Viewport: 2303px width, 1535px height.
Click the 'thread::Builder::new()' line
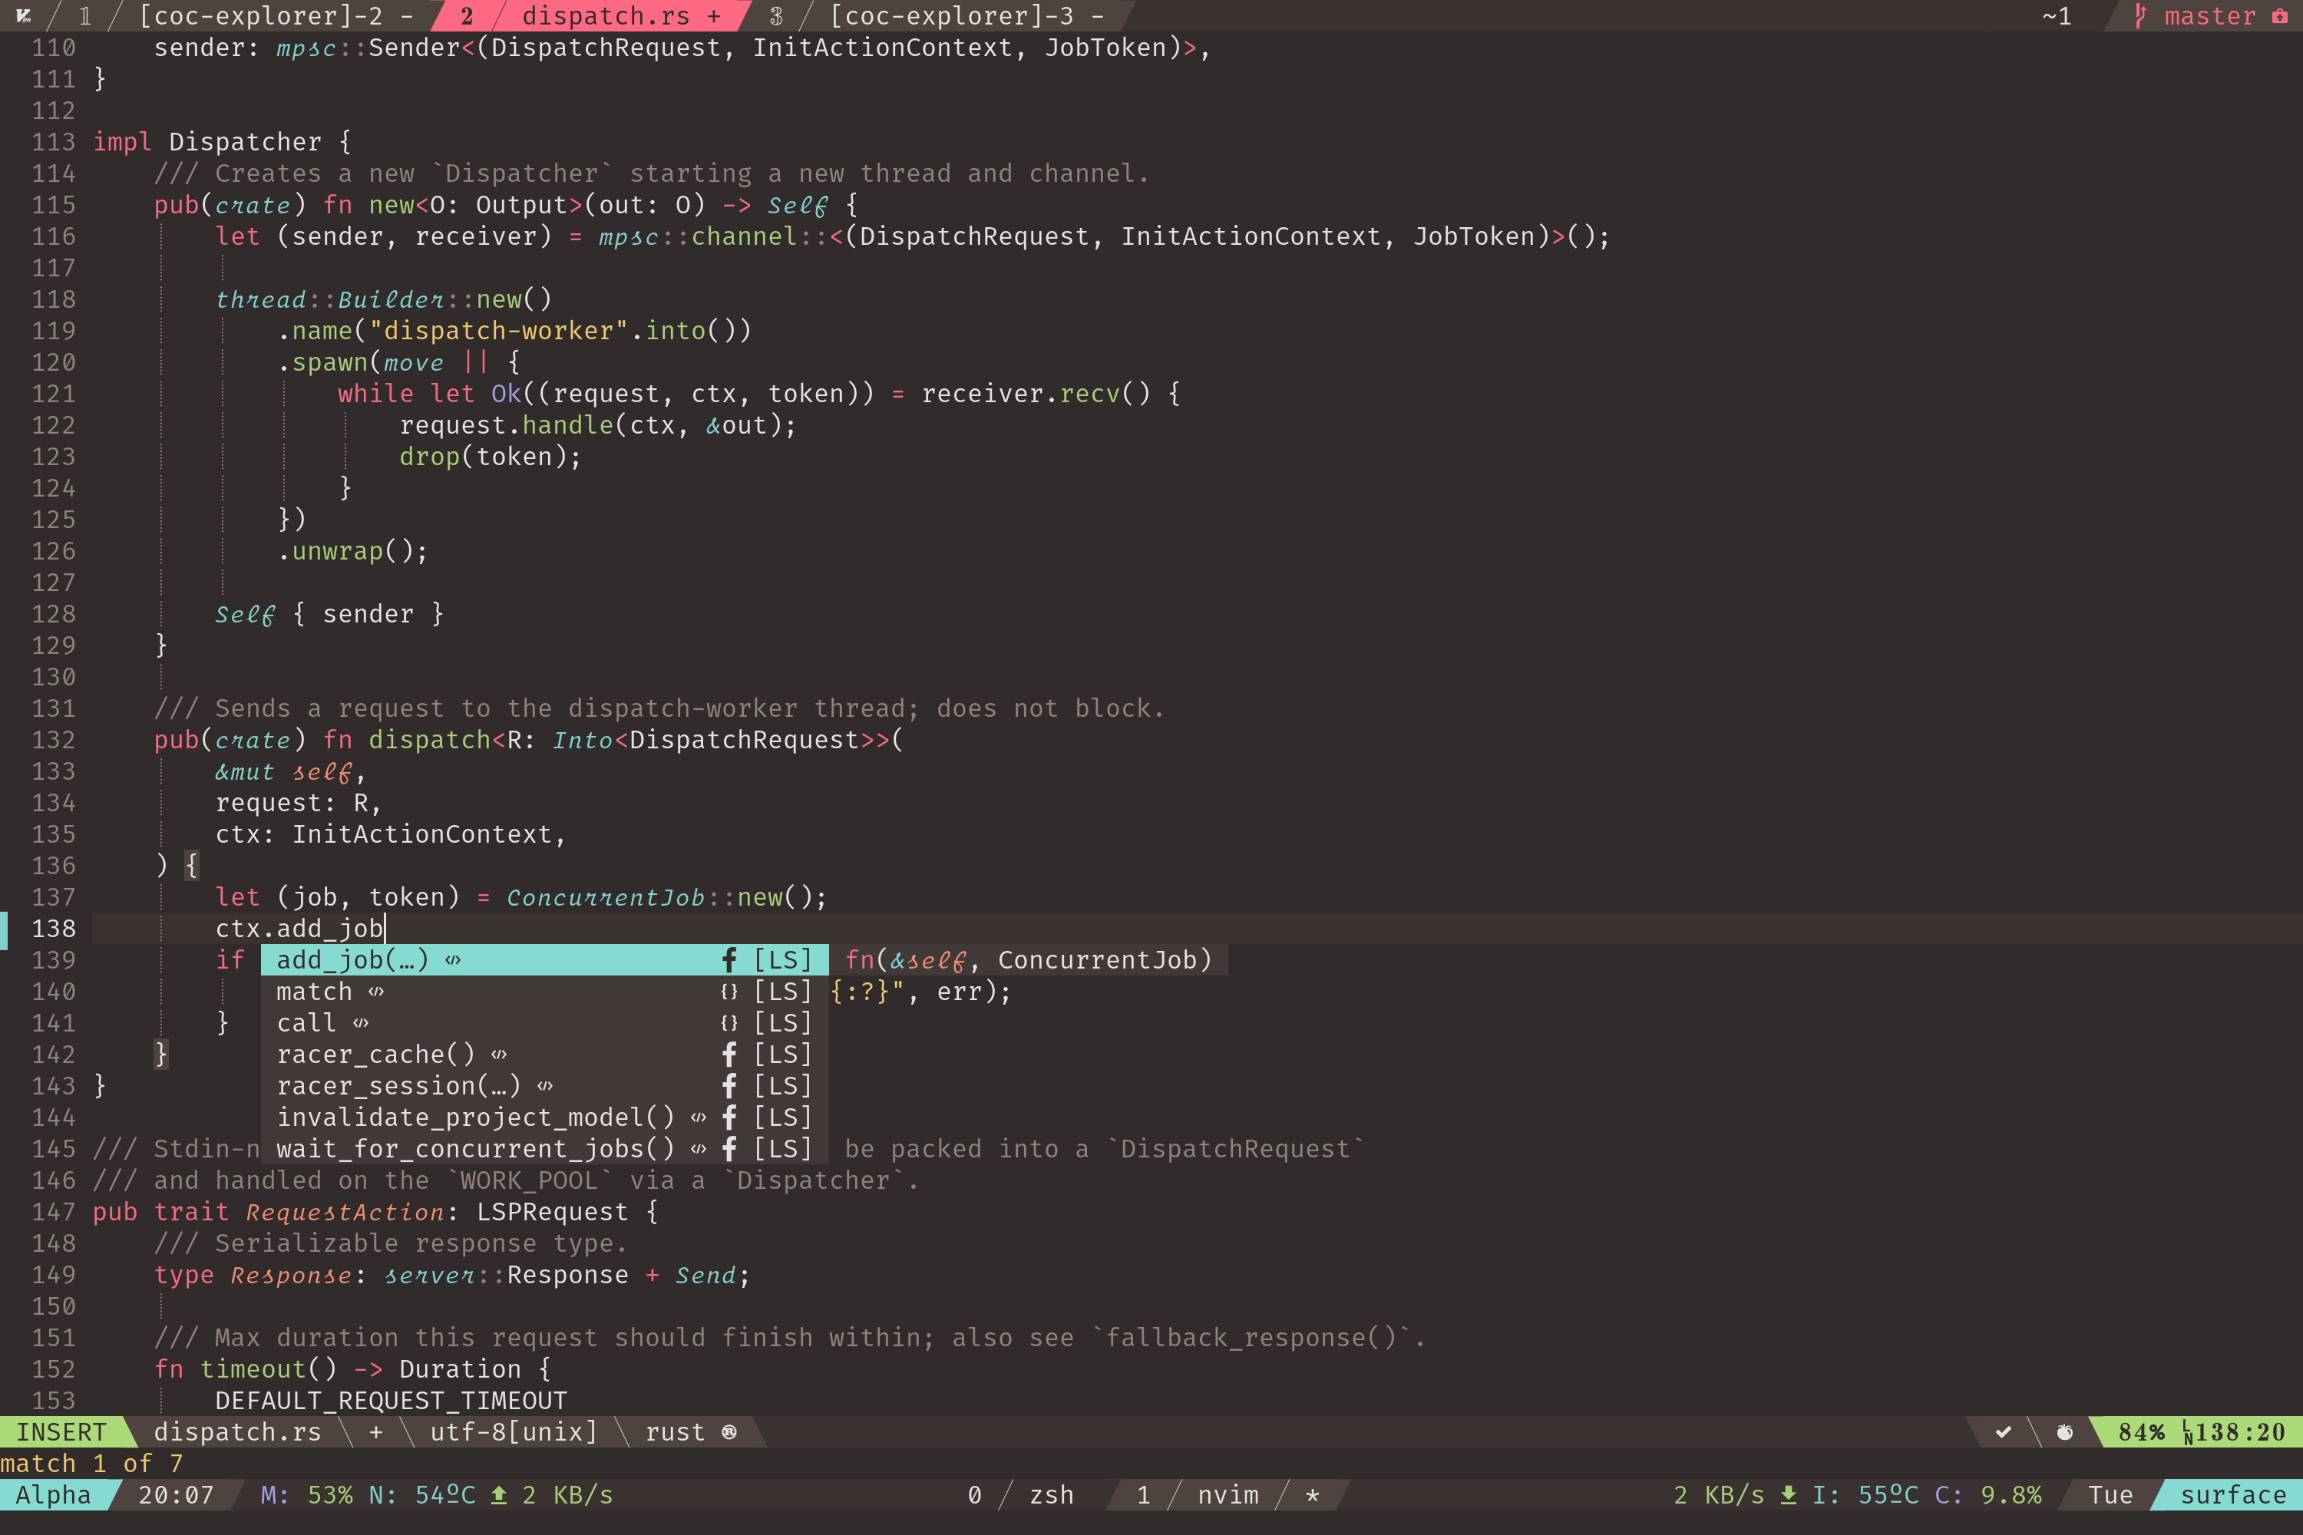point(384,299)
